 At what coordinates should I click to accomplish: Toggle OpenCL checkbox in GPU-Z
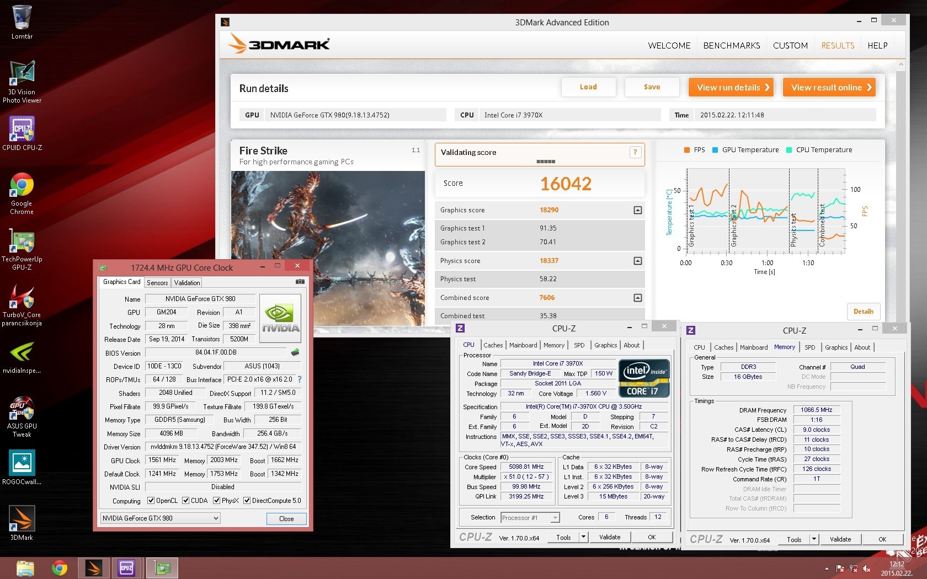click(x=151, y=501)
